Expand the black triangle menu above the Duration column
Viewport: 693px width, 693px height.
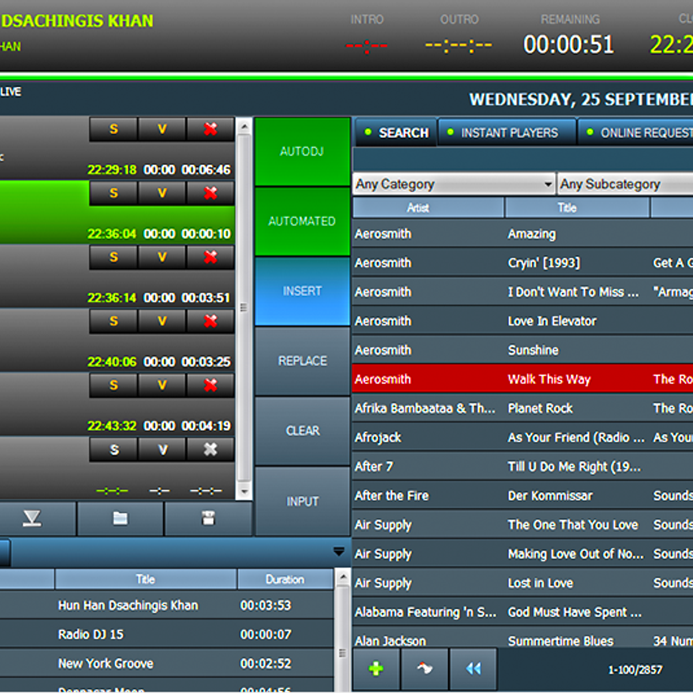339,552
